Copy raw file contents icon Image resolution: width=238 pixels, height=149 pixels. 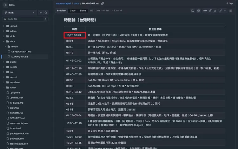point(211,10)
